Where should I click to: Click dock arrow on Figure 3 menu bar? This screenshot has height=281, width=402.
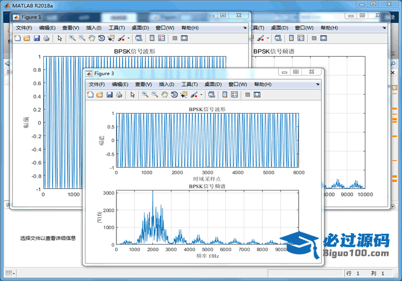pos(318,84)
